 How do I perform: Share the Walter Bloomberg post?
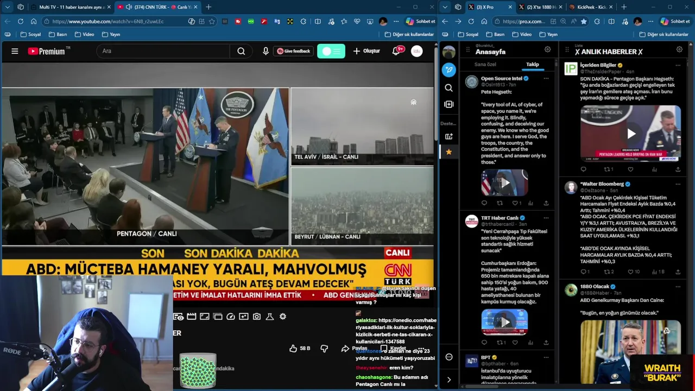point(678,272)
